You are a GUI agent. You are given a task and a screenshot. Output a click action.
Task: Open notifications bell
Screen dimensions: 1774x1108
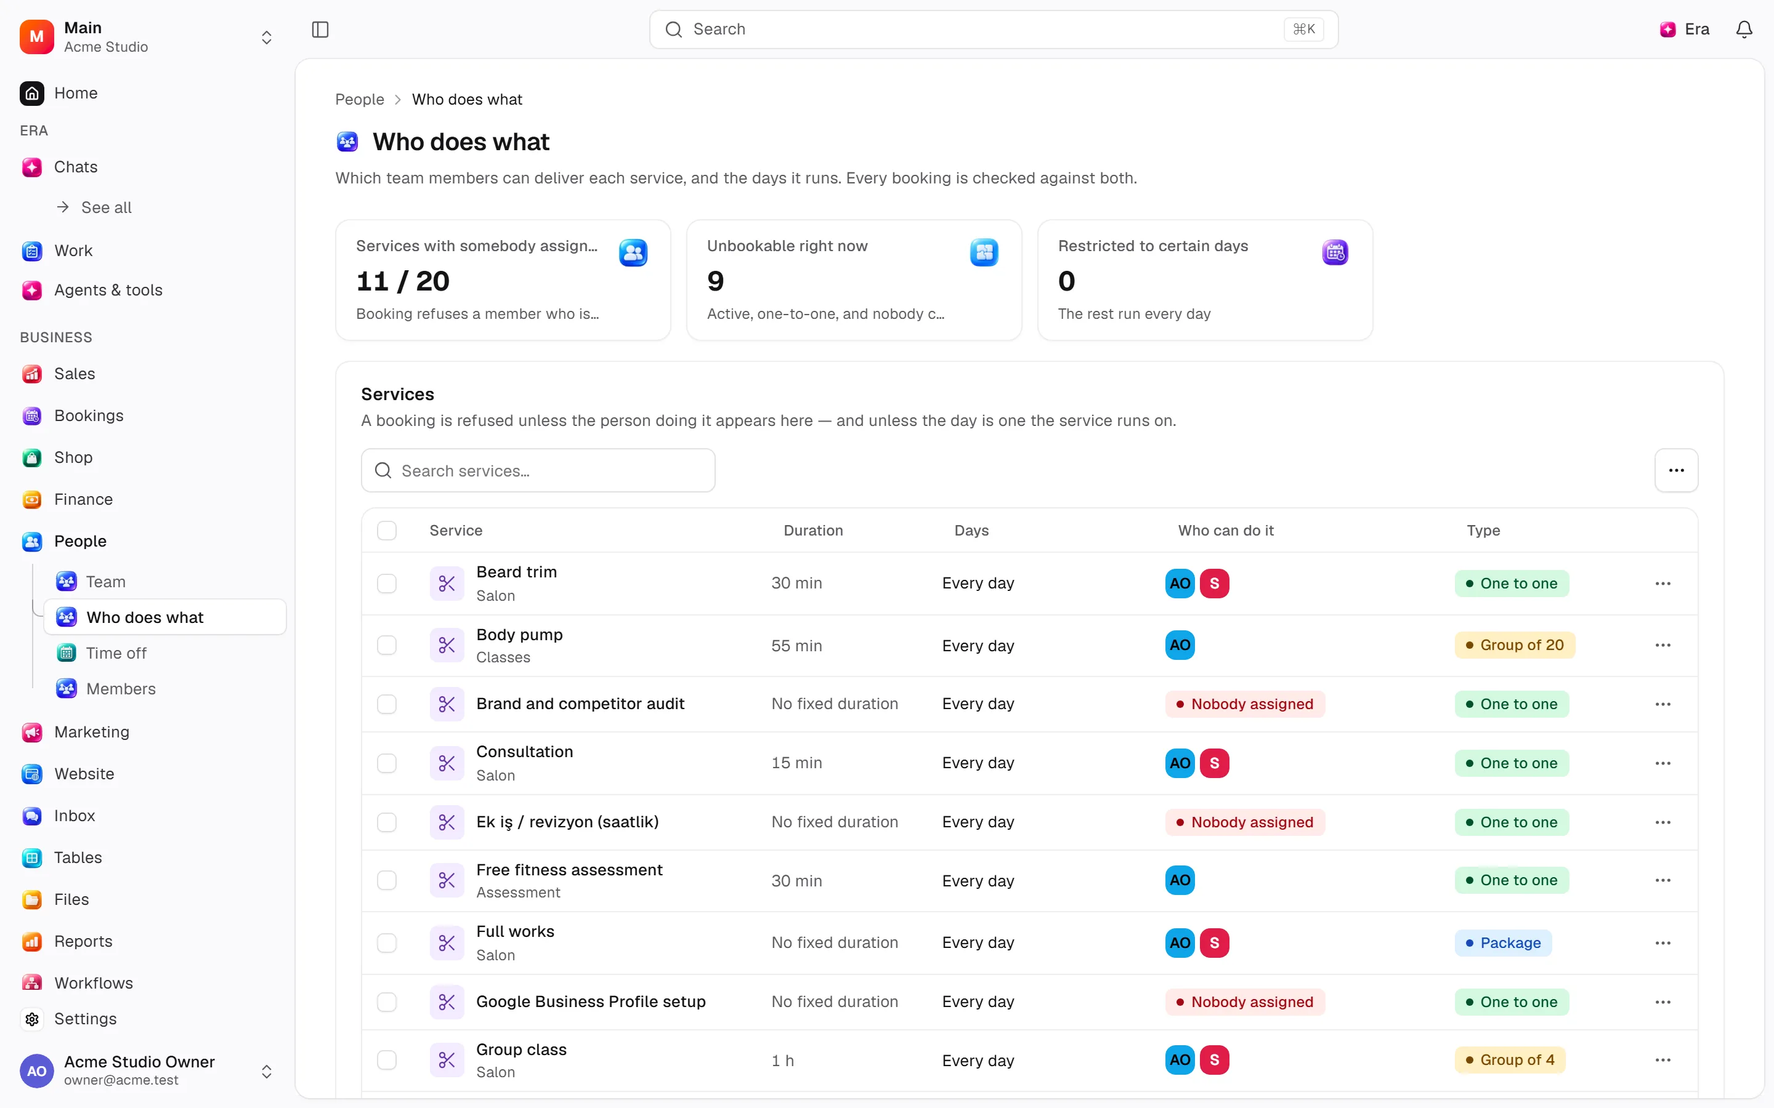(x=1744, y=30)
